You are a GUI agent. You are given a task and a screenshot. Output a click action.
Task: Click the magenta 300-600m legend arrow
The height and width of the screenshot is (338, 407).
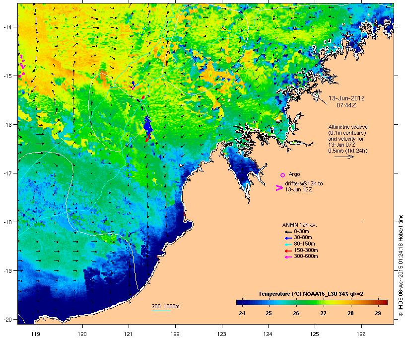pos(288,257)
